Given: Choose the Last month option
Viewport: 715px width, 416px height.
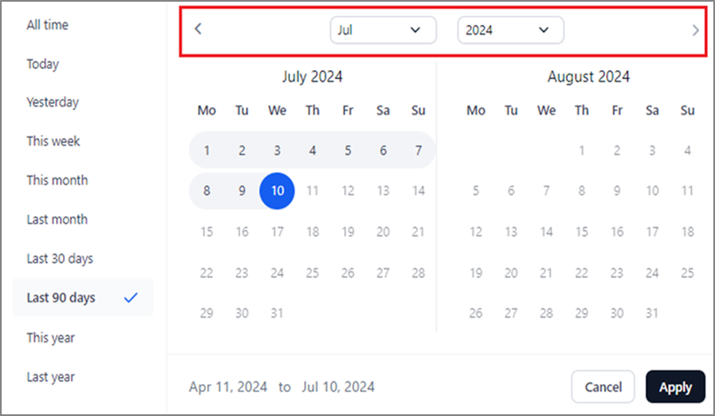Looking at the screenshot, I should (x=57, y=219).
